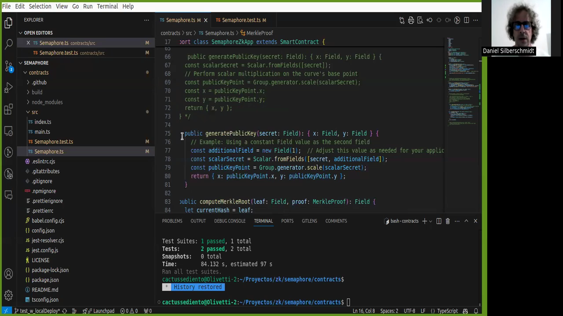The height and width of the screenshot is (316, 563).
Task: Open package.json in file tree
Action: point(45,280)
